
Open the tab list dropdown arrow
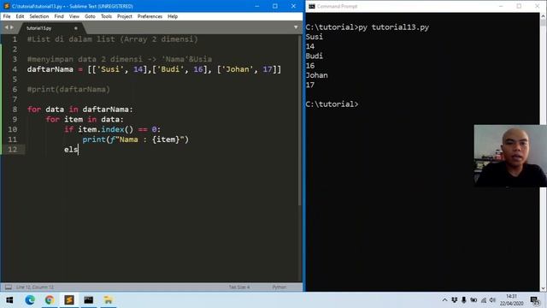click(x=296, y=27)
